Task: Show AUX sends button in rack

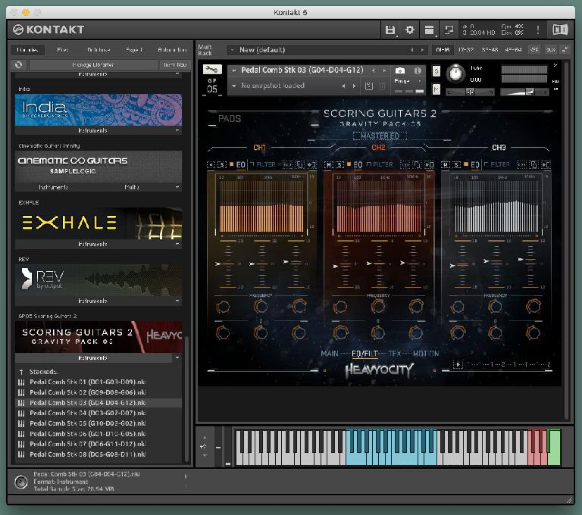Action: (551, 50)
